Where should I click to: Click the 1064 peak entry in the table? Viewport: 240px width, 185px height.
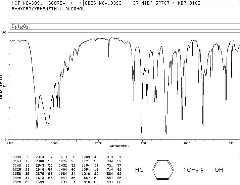(90, 169)
